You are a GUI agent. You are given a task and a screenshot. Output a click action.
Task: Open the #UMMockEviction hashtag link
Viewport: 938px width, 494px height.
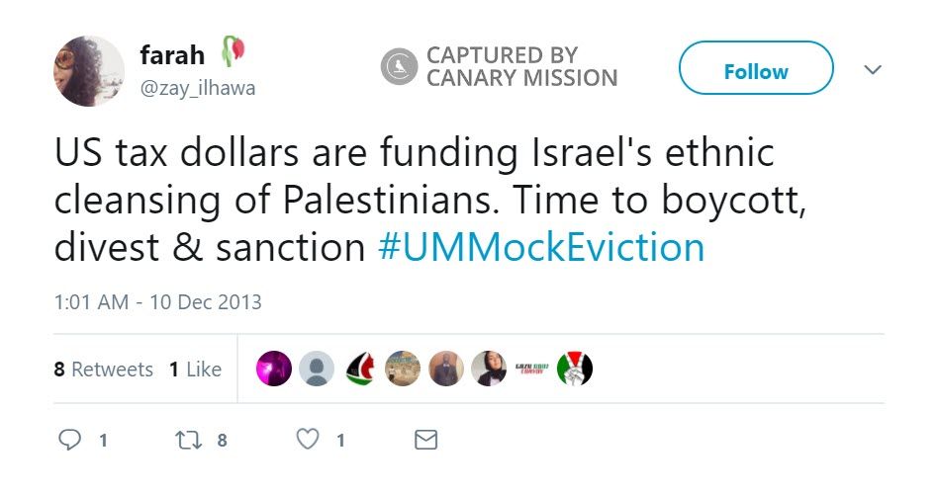pos(541,247)
